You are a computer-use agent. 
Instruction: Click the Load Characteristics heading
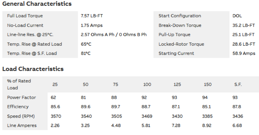coord(33,69)
